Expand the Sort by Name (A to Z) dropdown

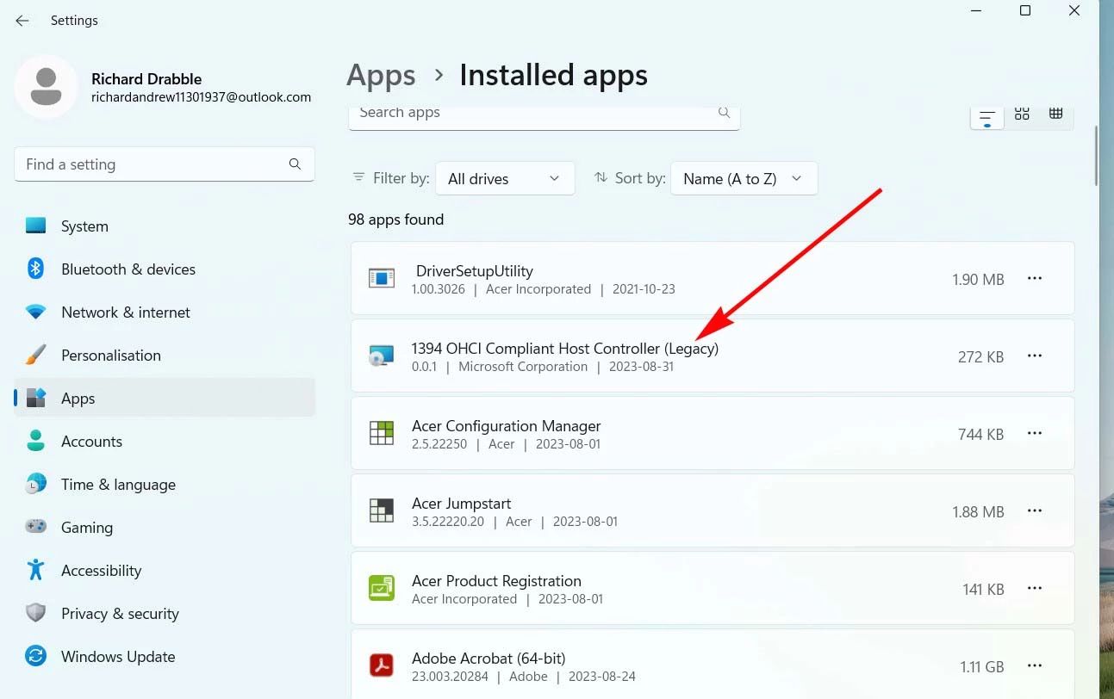coord(744,178)
